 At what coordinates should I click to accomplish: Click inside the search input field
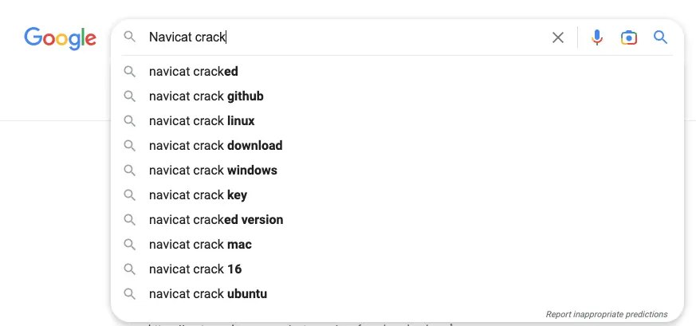pyautogui.click(x=359, y=37)
